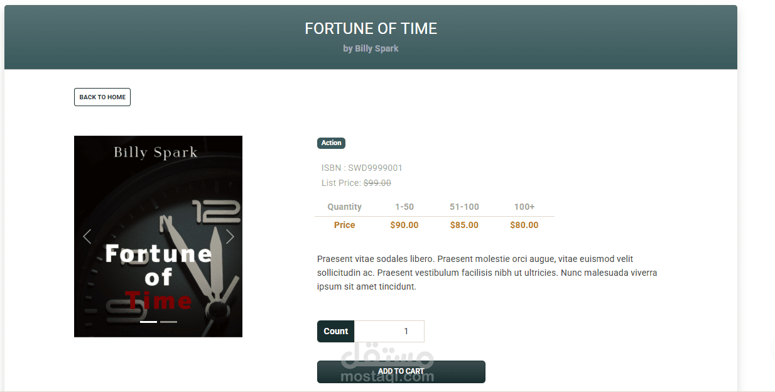Screen dimensions: 775x392
Task: Select the $90.00 price for 1-50
Action: click(404, 225)
